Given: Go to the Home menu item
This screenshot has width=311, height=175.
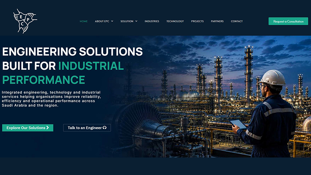Looking at the screenshot, I should [84, 21].
